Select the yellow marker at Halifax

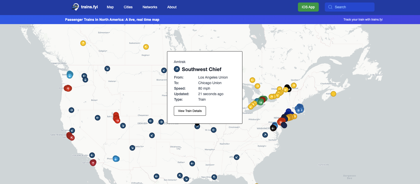(333, 94)
